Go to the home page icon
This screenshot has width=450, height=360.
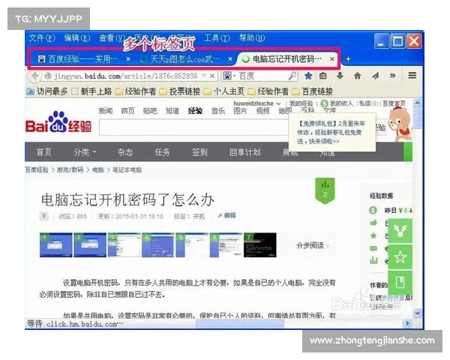pyautogui.click(x=357, y=76)
